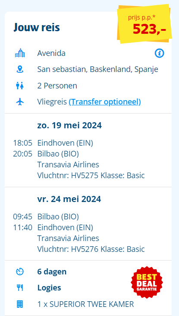Select the Avenida hotel name
Image resolution: width=179 pixels, height=316 pixels.
[51, 53]
